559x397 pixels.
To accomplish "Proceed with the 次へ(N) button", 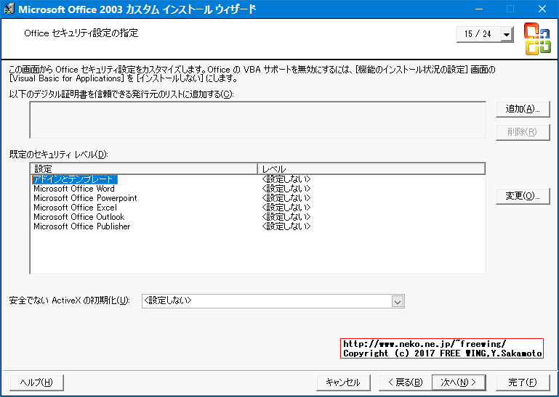I will [x=459, y=382].
